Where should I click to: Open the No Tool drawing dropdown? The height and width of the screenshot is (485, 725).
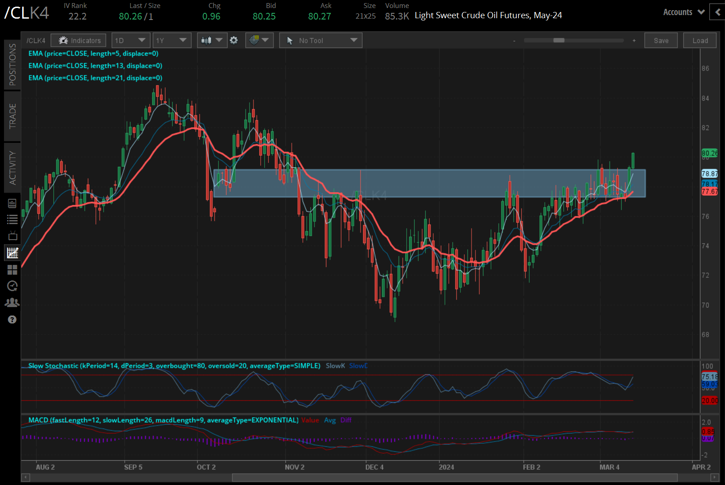(321, 40)
